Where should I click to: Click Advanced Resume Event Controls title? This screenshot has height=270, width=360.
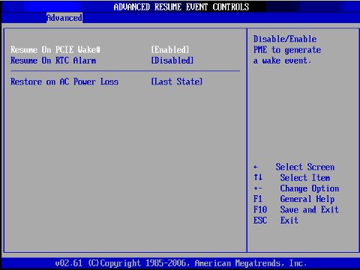click(181, 7)
